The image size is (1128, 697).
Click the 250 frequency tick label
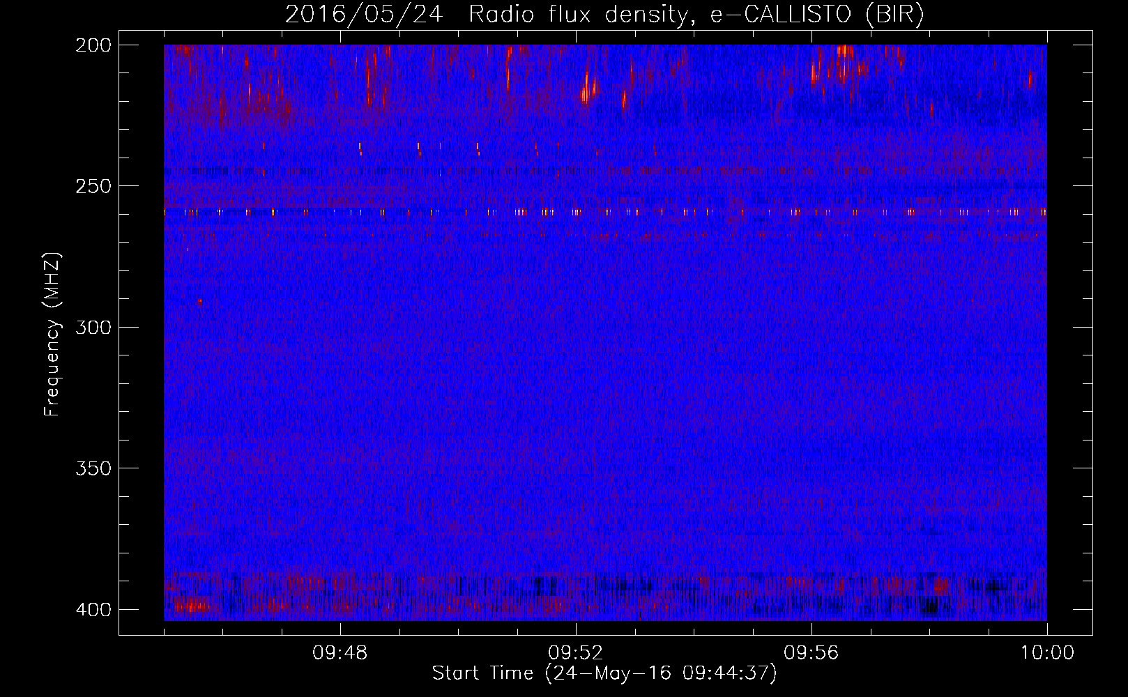tap(93, 186)
